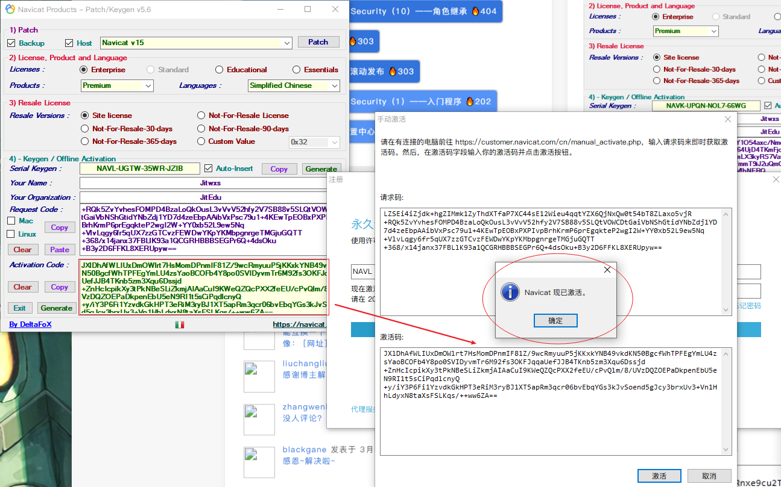Click the Serial Keygen field NAVL-UGTW-35WR-JZIB
This screenshot has height=487, width=781.
(140, 169)
